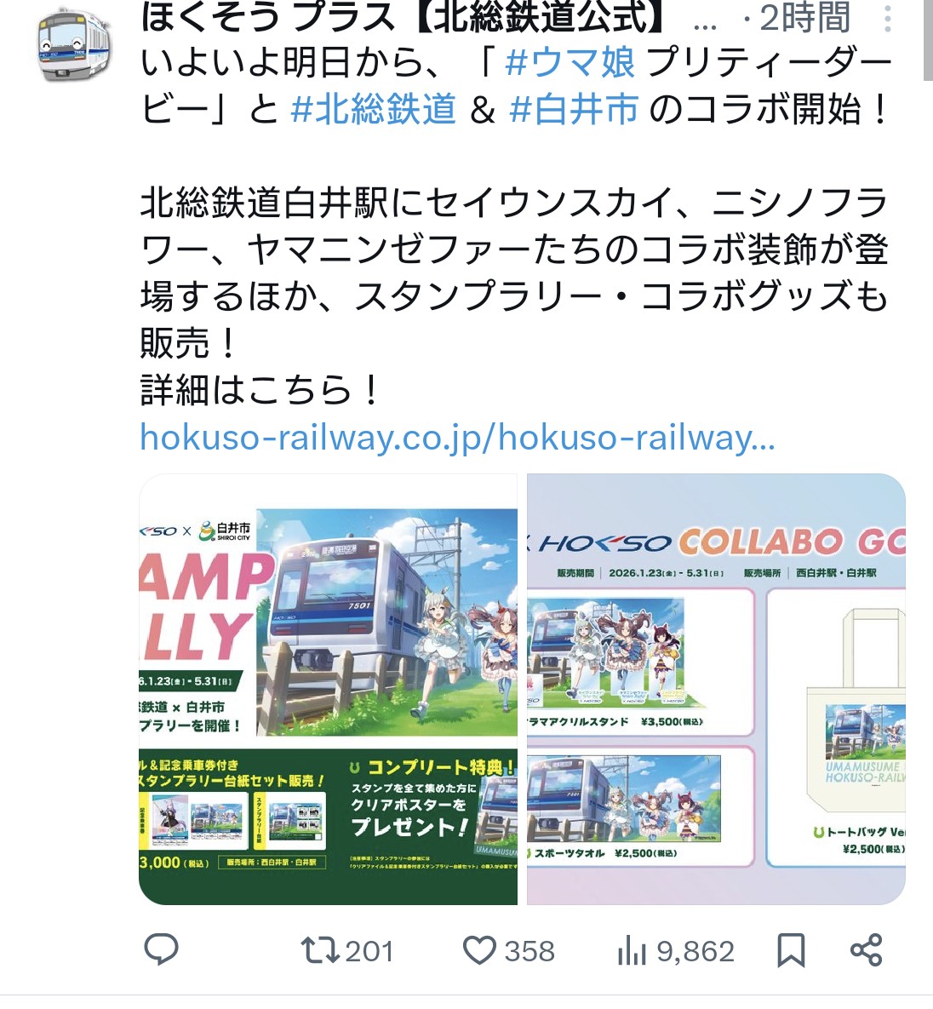Open the #北総鉄道 hashtag
The width and height of the screenshot is (933, 1009).
[373, 108]
